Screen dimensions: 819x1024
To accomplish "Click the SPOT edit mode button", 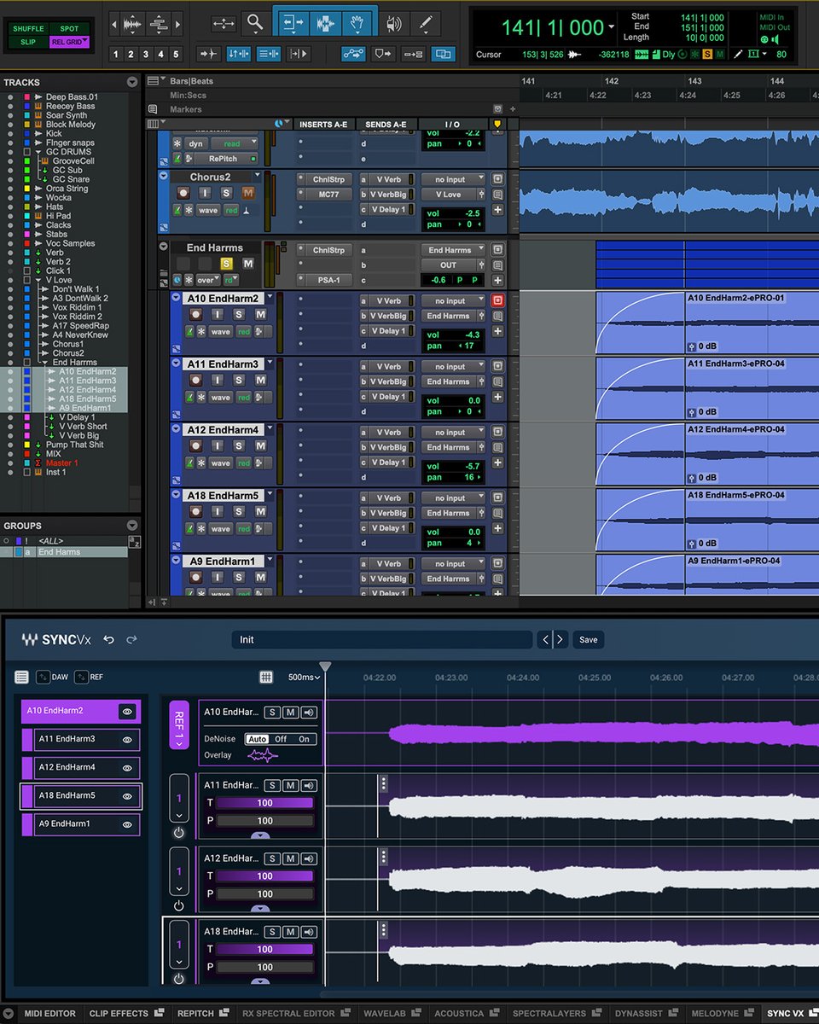I will tap(70, 29).
